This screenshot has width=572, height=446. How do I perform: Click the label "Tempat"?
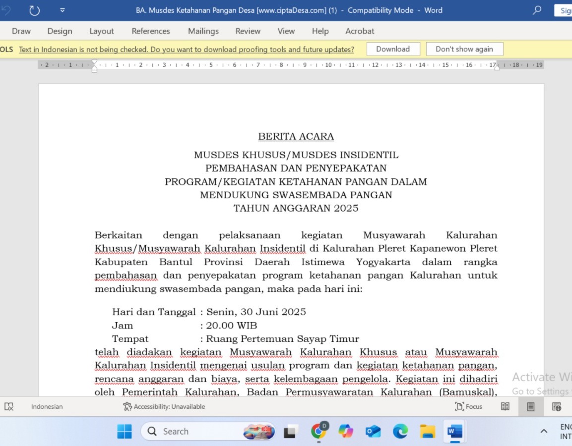click(130, 339)
